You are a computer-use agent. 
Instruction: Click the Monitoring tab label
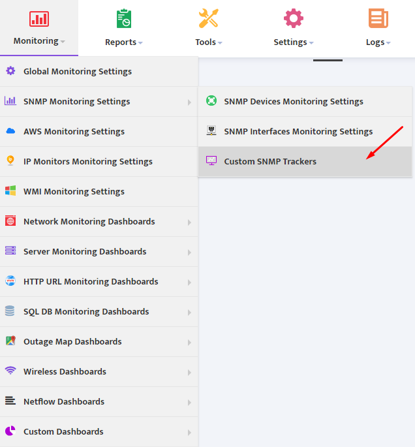click(36, 41)
